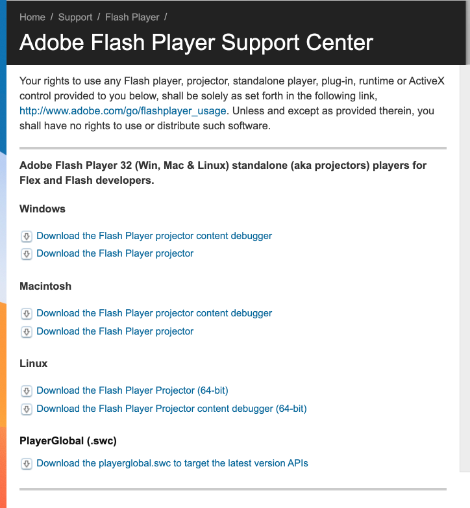This screenshot has height=508, width=470.
Task: Download the Windows Flash Player projector content debugger
Action: tap(155, 236)
